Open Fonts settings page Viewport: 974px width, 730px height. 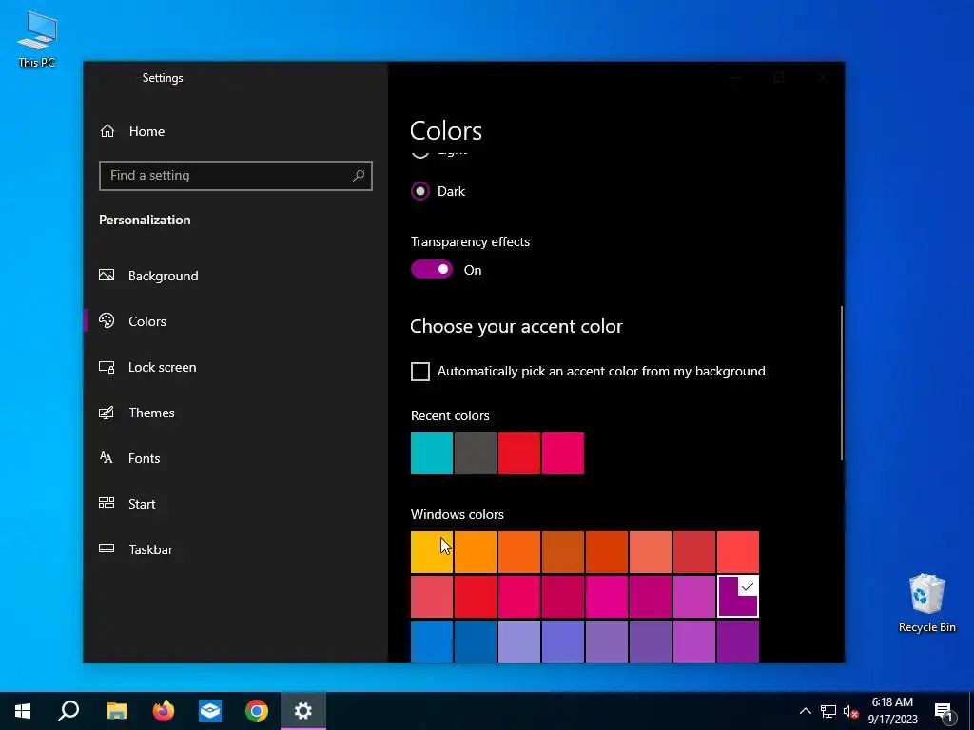(145, 458)
